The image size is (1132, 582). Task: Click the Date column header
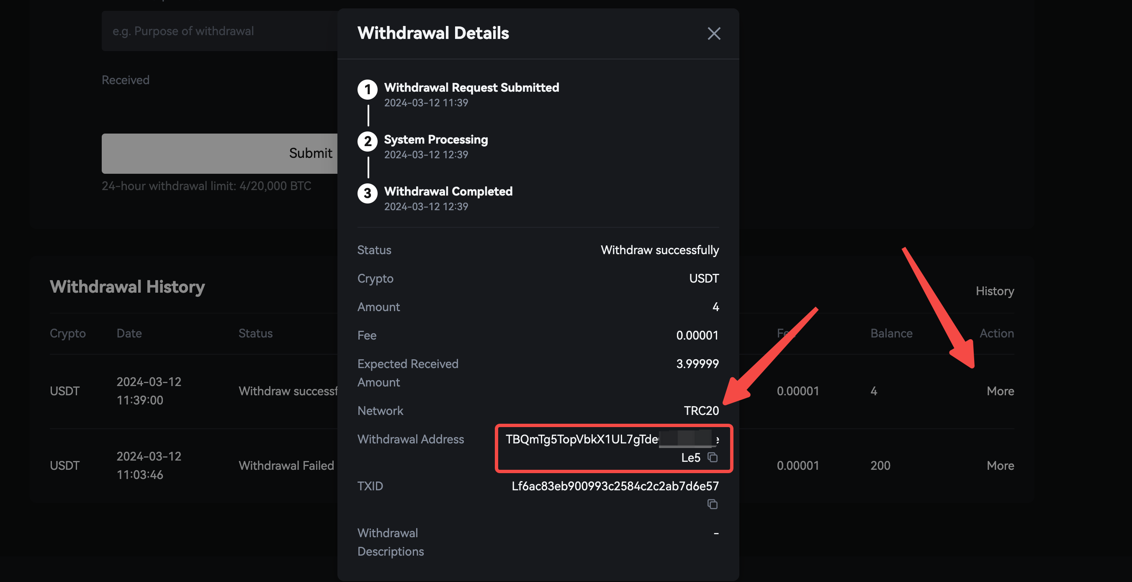pos(129,333)
